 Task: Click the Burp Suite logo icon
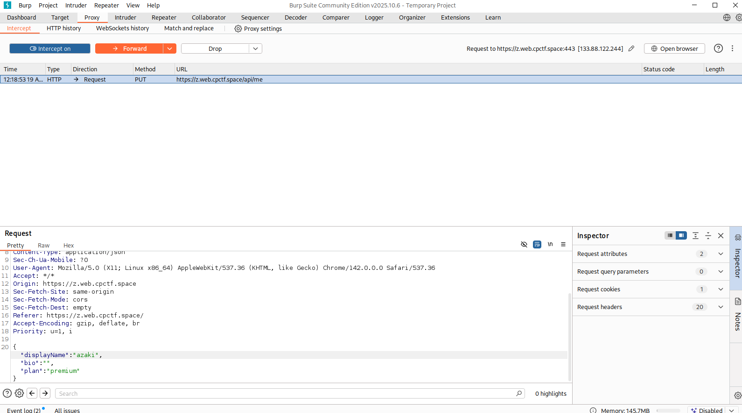tap(7, 5)
